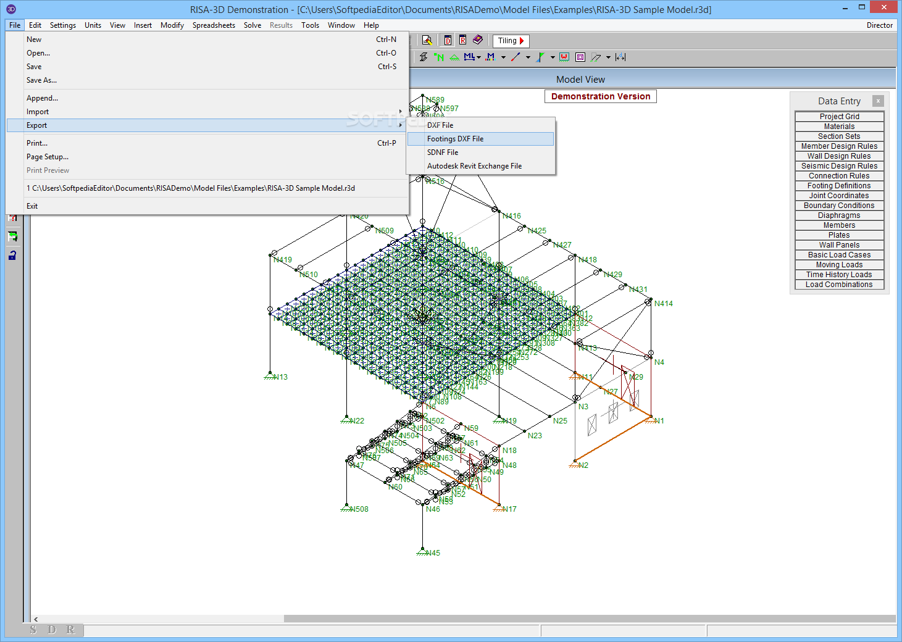Choose Exit from the File menu
The width and height of the screenshot is (902, 642).
207,206
